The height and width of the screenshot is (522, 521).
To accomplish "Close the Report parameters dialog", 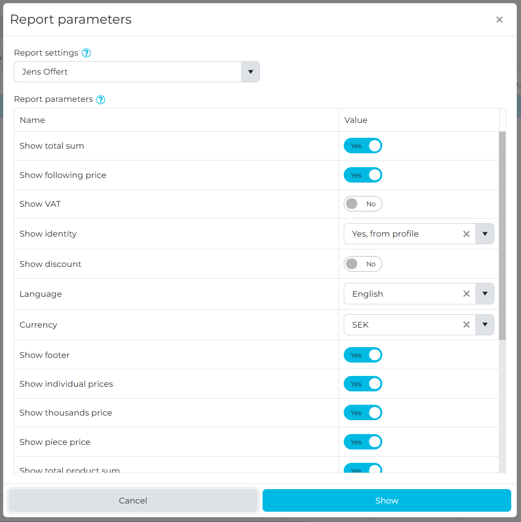I will 499,20.
